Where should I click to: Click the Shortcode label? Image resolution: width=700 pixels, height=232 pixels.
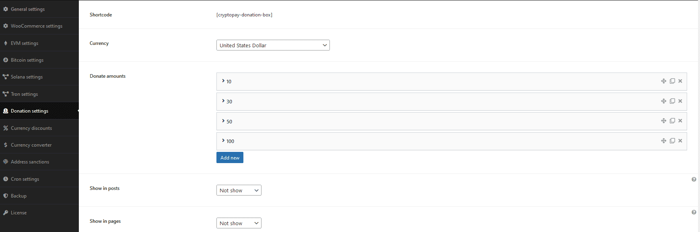(101, 15)
